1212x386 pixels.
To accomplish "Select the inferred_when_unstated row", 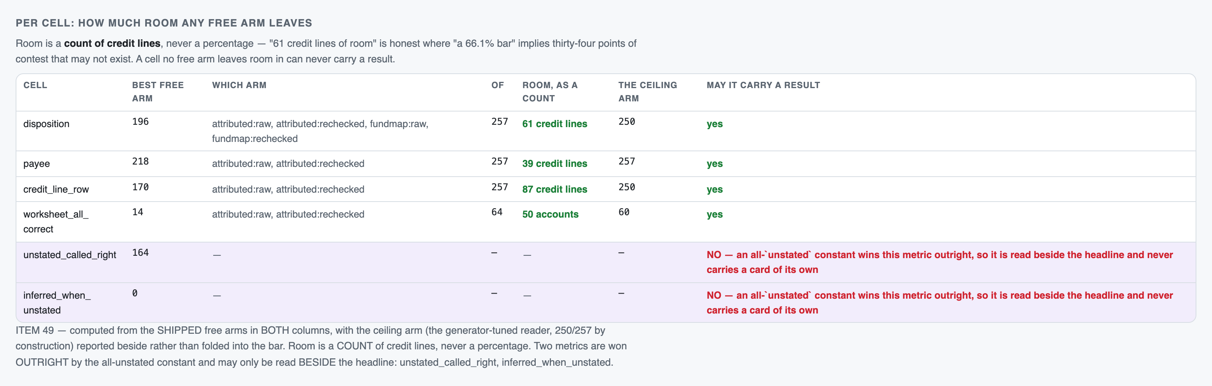I will (606, 303).
